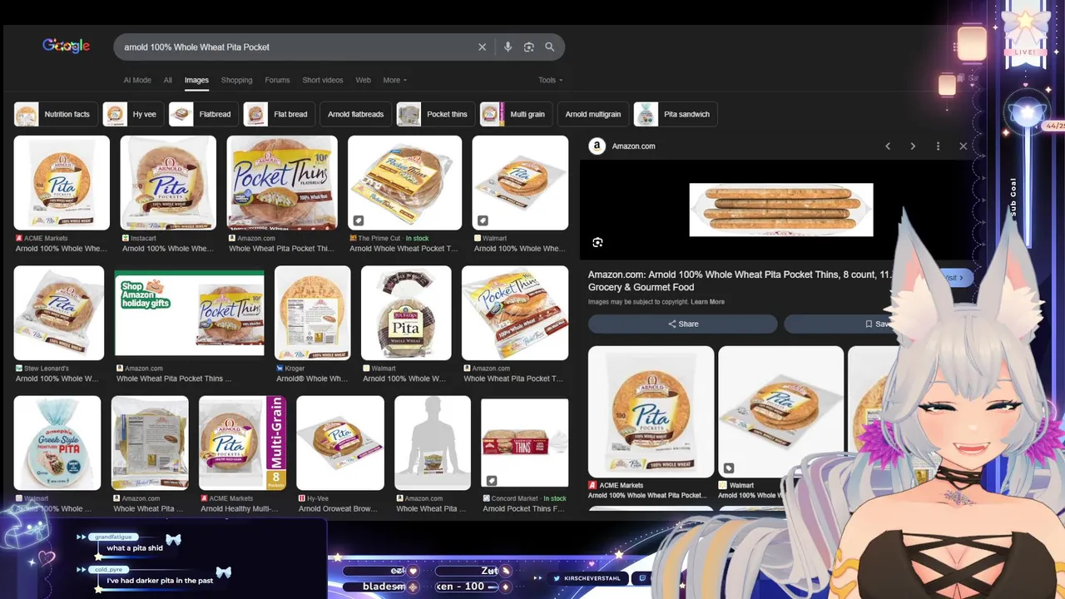Go to next image in preview panel
Screen dimensions: 1065x599
pos(913,146)
